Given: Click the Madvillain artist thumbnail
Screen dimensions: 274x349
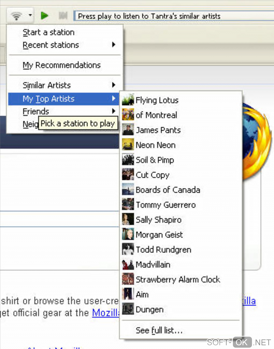Looking at the screenshot, I should (128, 264).
